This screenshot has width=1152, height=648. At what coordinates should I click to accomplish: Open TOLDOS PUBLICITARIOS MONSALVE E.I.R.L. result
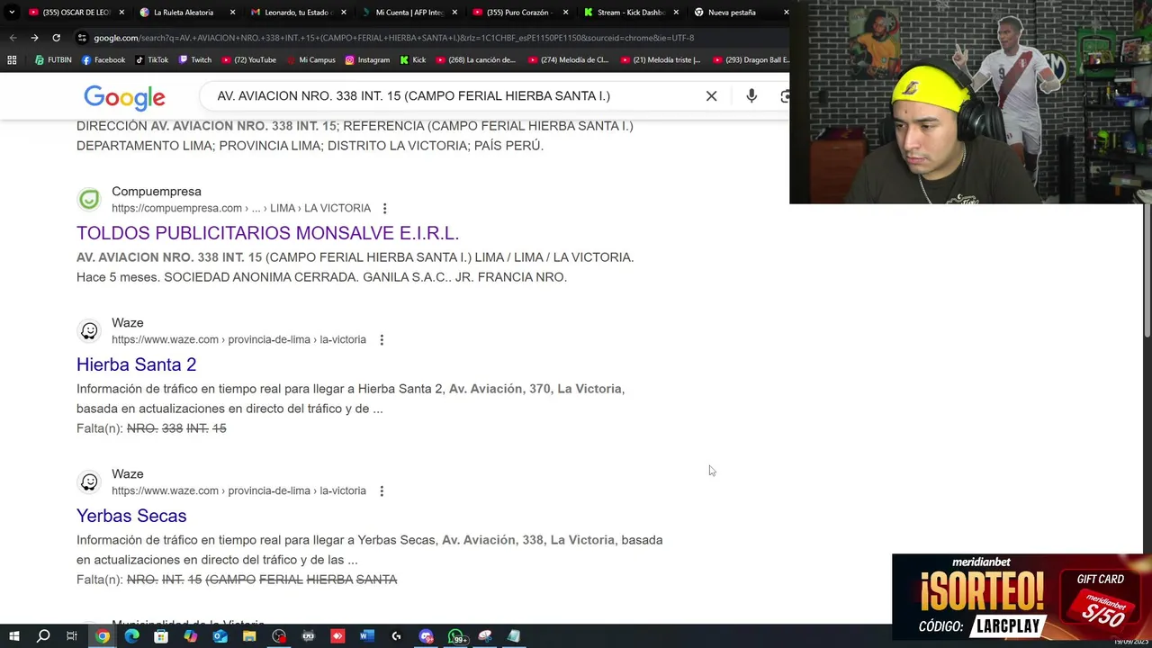(267, 233)
